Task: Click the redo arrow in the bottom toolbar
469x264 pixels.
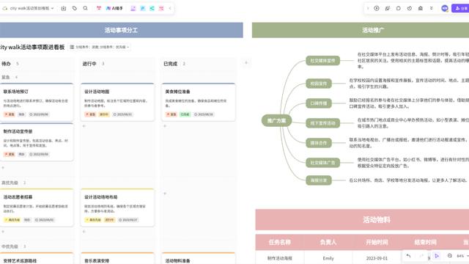Action: click(421, 256)
